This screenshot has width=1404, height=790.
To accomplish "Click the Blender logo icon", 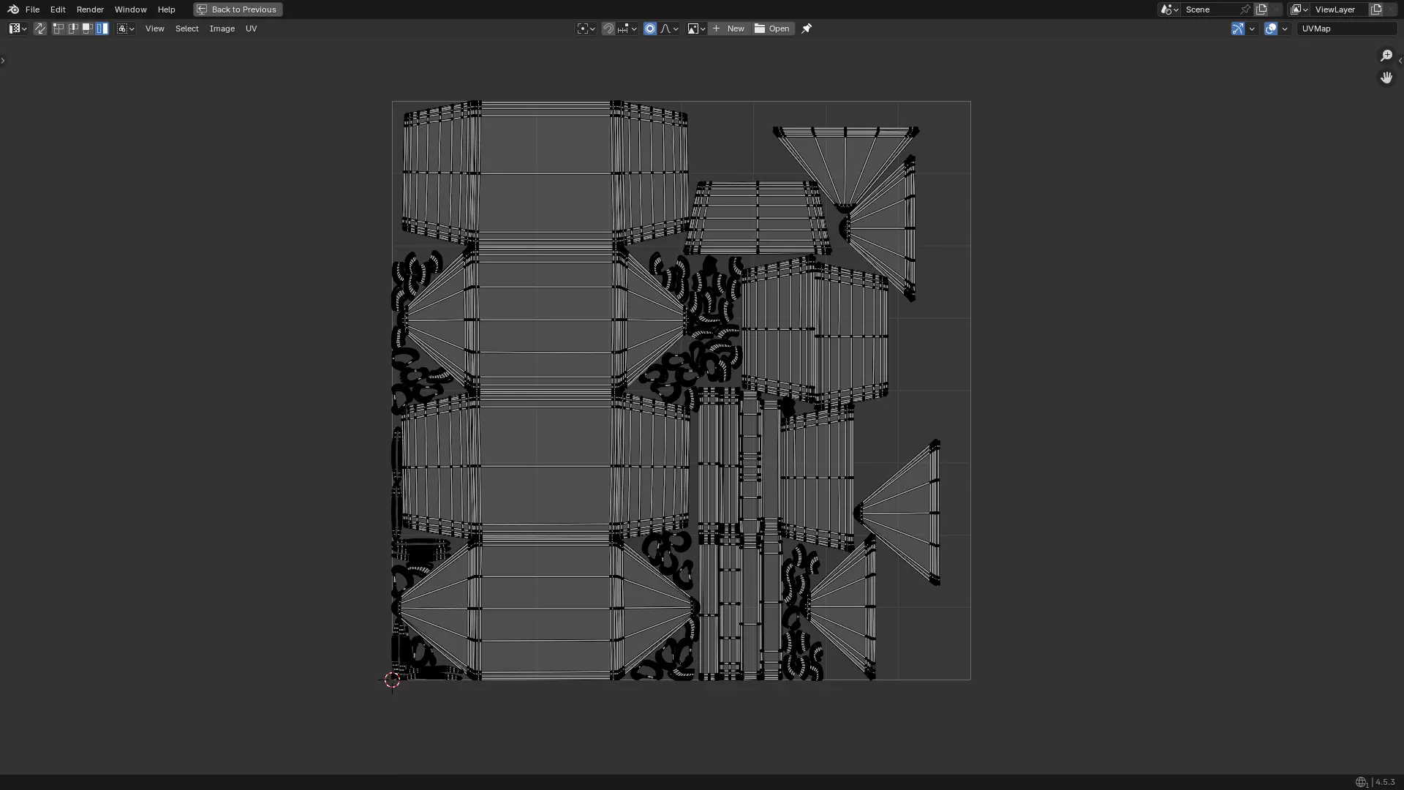I will pos(13,10).
